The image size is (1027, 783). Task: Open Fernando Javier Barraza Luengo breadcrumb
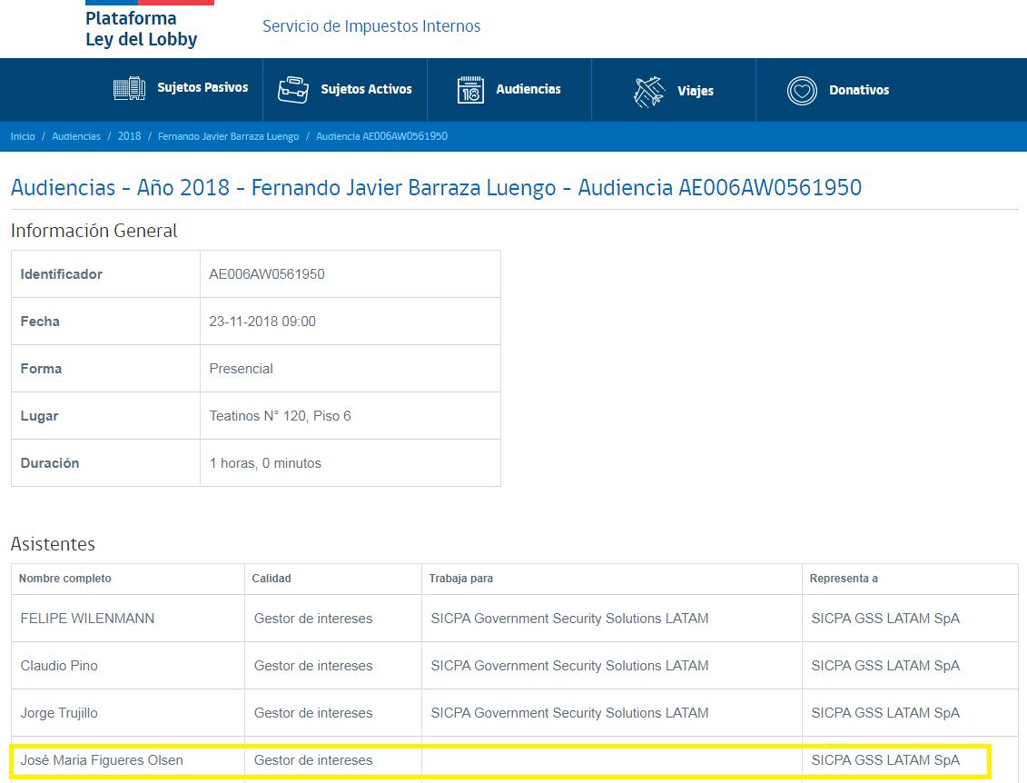point(228,136)
